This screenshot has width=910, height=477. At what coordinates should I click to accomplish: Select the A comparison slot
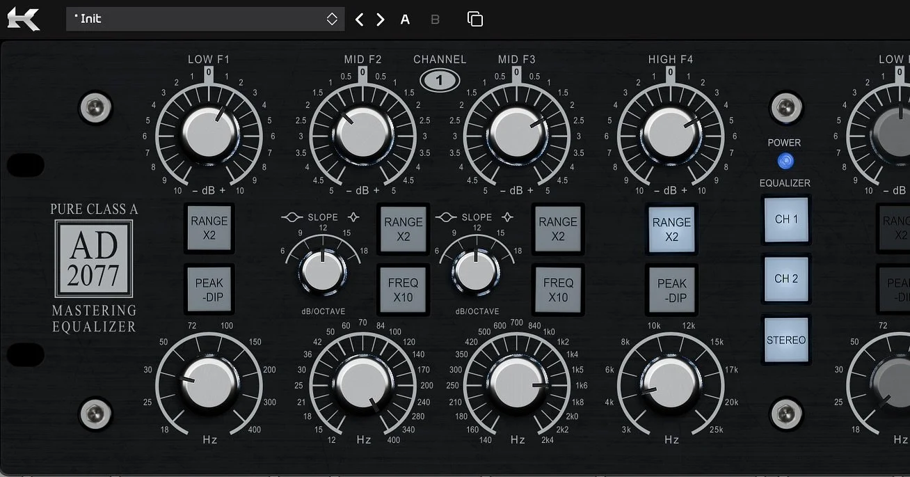[x=405, y=19]
